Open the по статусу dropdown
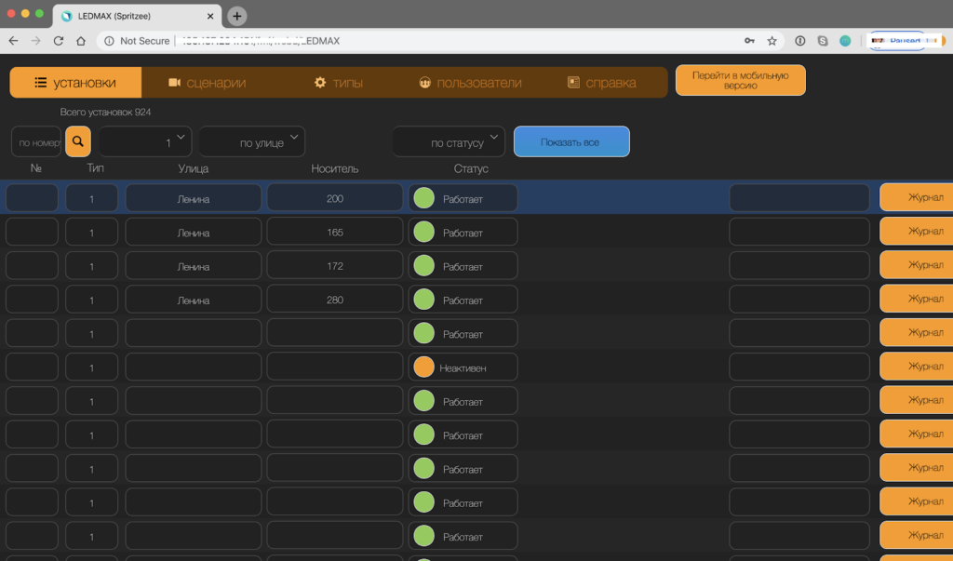This screenshot has height=561, width=953. tap(449, 141)
